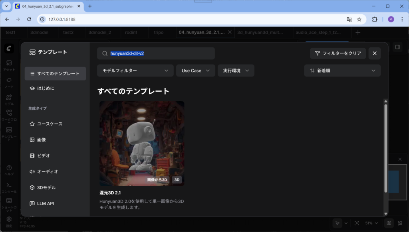Add a new workflow tab with plus
Image resolution: width=409 pixels, height=232 pixels.
pos(358,32)
